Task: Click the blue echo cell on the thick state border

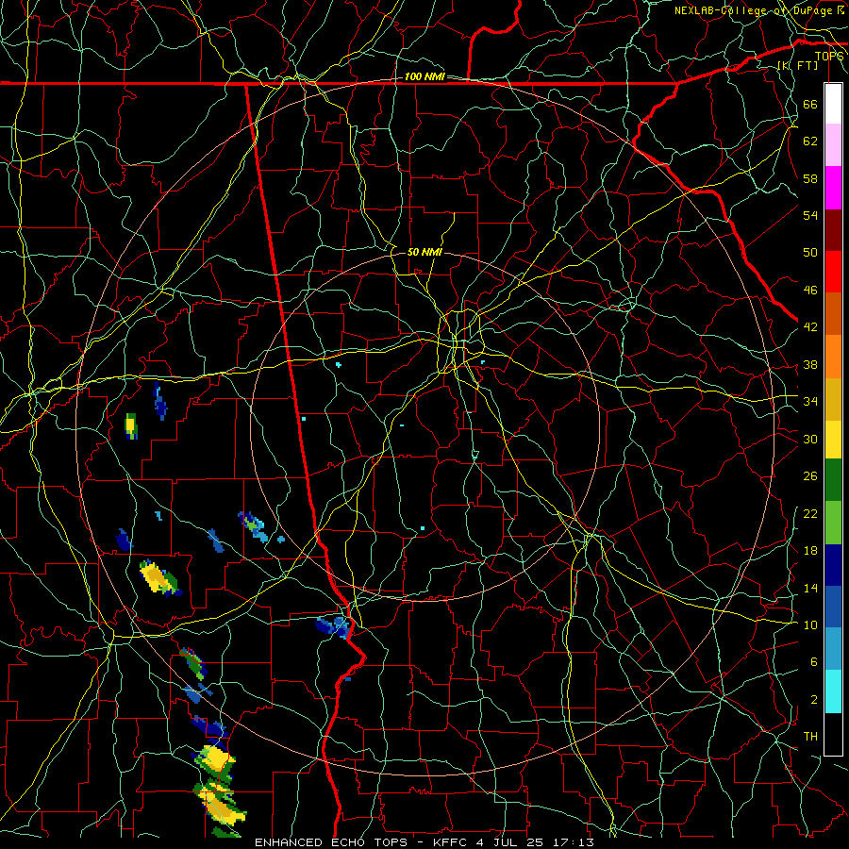Action: point(333,626)
